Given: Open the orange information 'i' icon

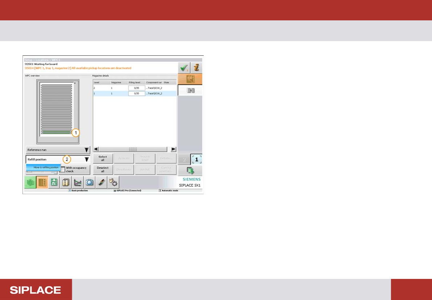Looking at the screenshot, I should coord(196,68).
